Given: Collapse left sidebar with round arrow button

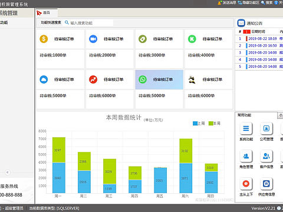Looking at the screenshot, I should point(8,173).
